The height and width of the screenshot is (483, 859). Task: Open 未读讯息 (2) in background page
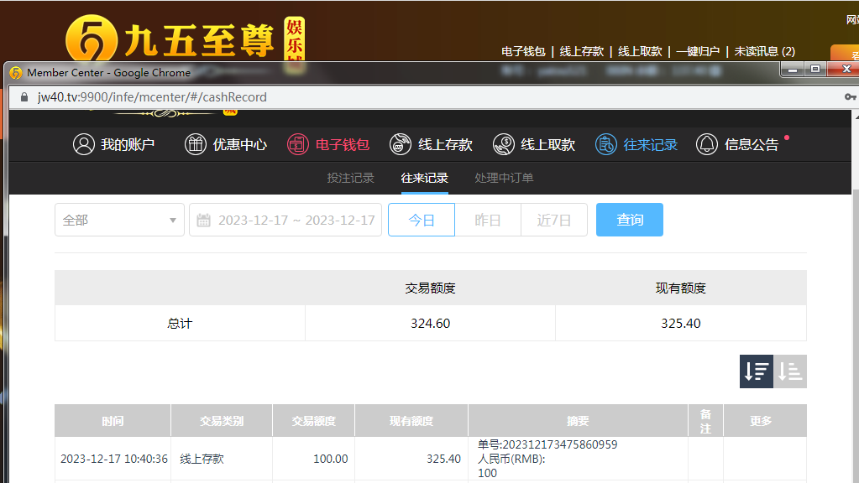point(764,51)
